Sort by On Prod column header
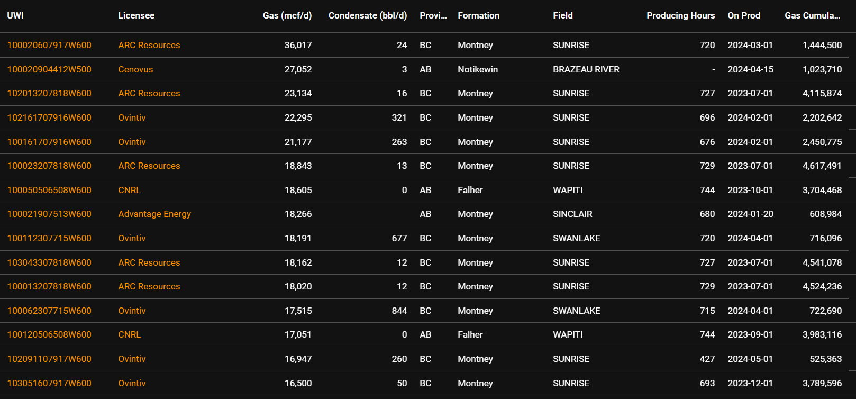Viewport: 856px width, 399px height. [744, 15]
